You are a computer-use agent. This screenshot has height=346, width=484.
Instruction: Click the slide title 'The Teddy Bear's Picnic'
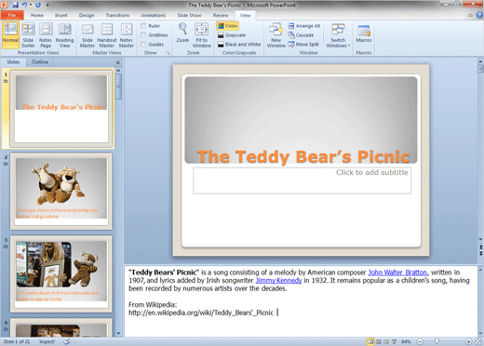[x=303, y=156]
